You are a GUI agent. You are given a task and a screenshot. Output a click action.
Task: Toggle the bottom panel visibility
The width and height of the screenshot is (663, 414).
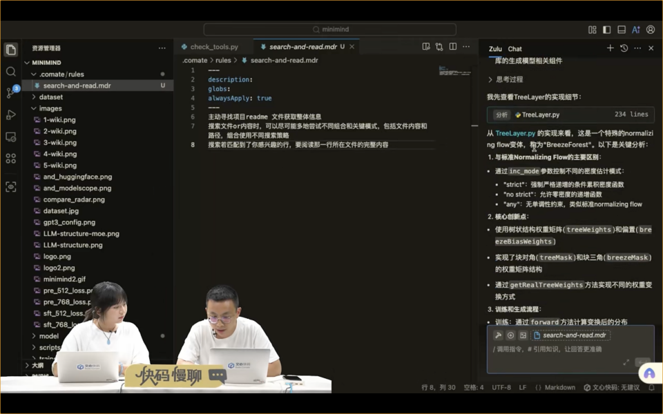(622, 30)
